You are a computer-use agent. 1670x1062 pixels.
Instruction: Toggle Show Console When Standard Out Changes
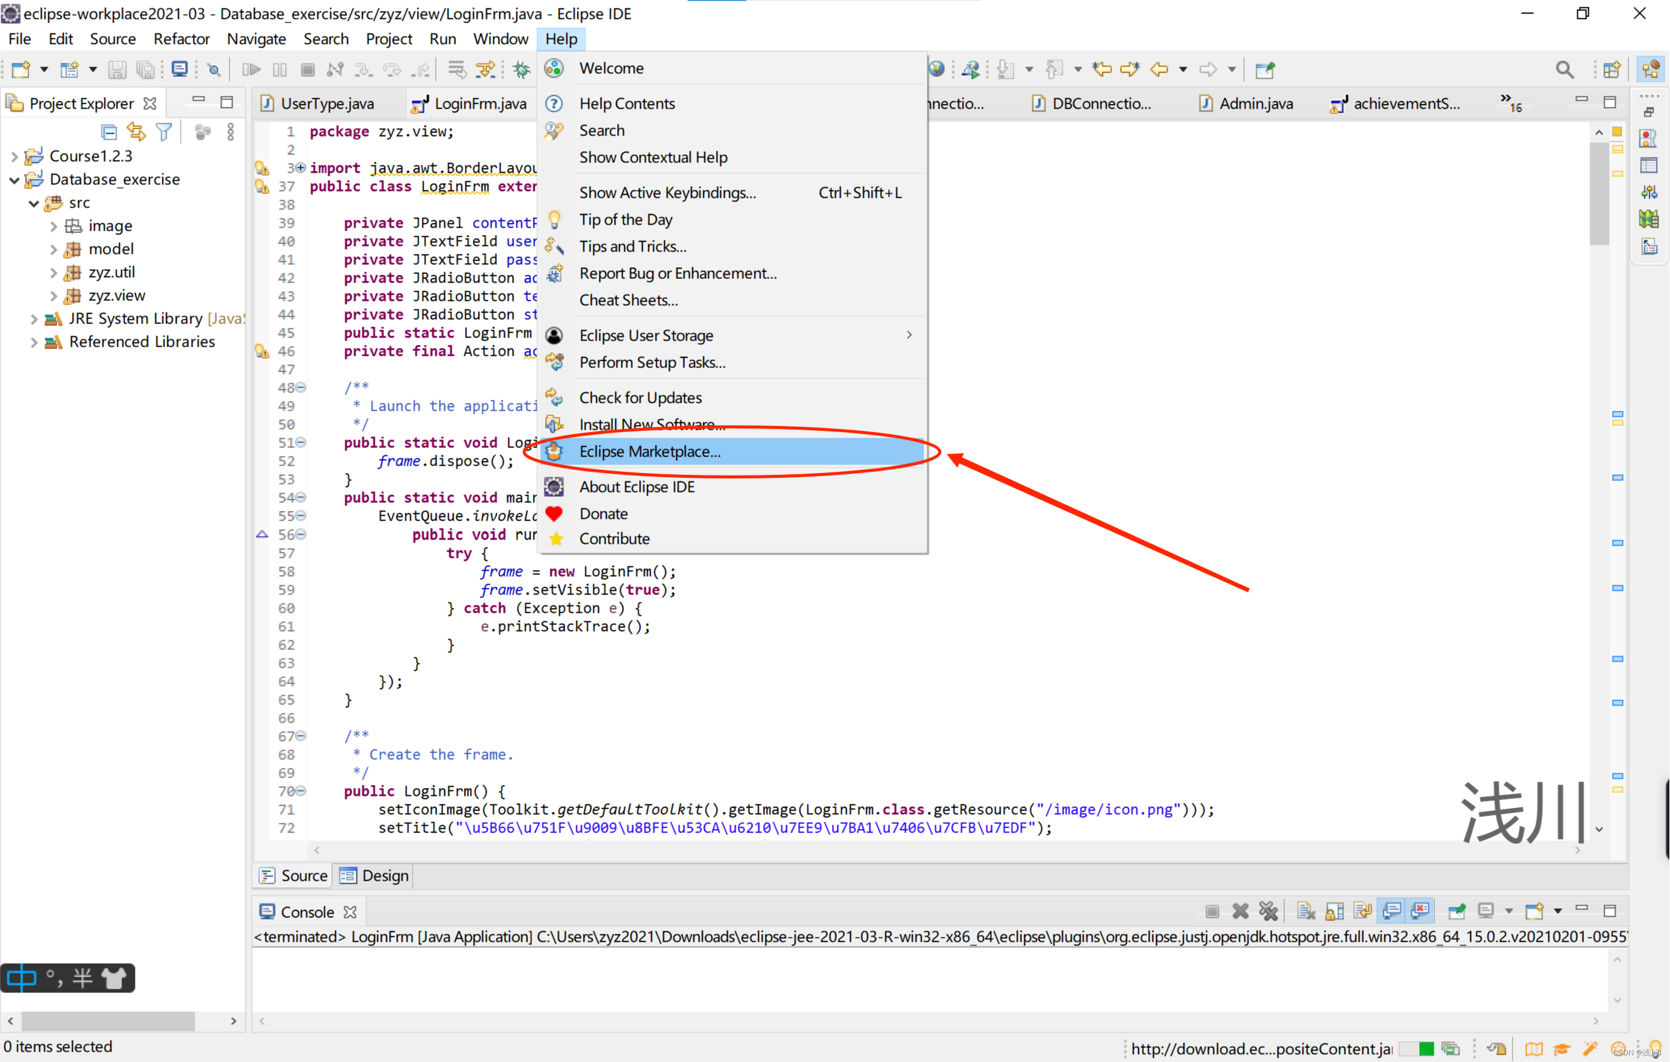pos(1391,911)
